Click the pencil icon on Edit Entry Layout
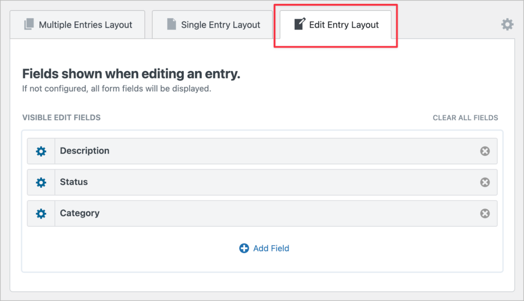 pyautogui.click(x=299, y=24)
